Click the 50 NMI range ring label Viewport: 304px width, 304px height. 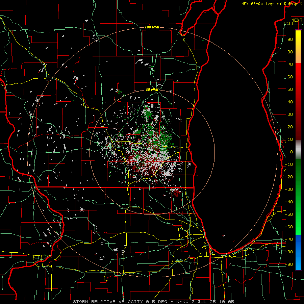pyautogui.click(x=152, y=90)
